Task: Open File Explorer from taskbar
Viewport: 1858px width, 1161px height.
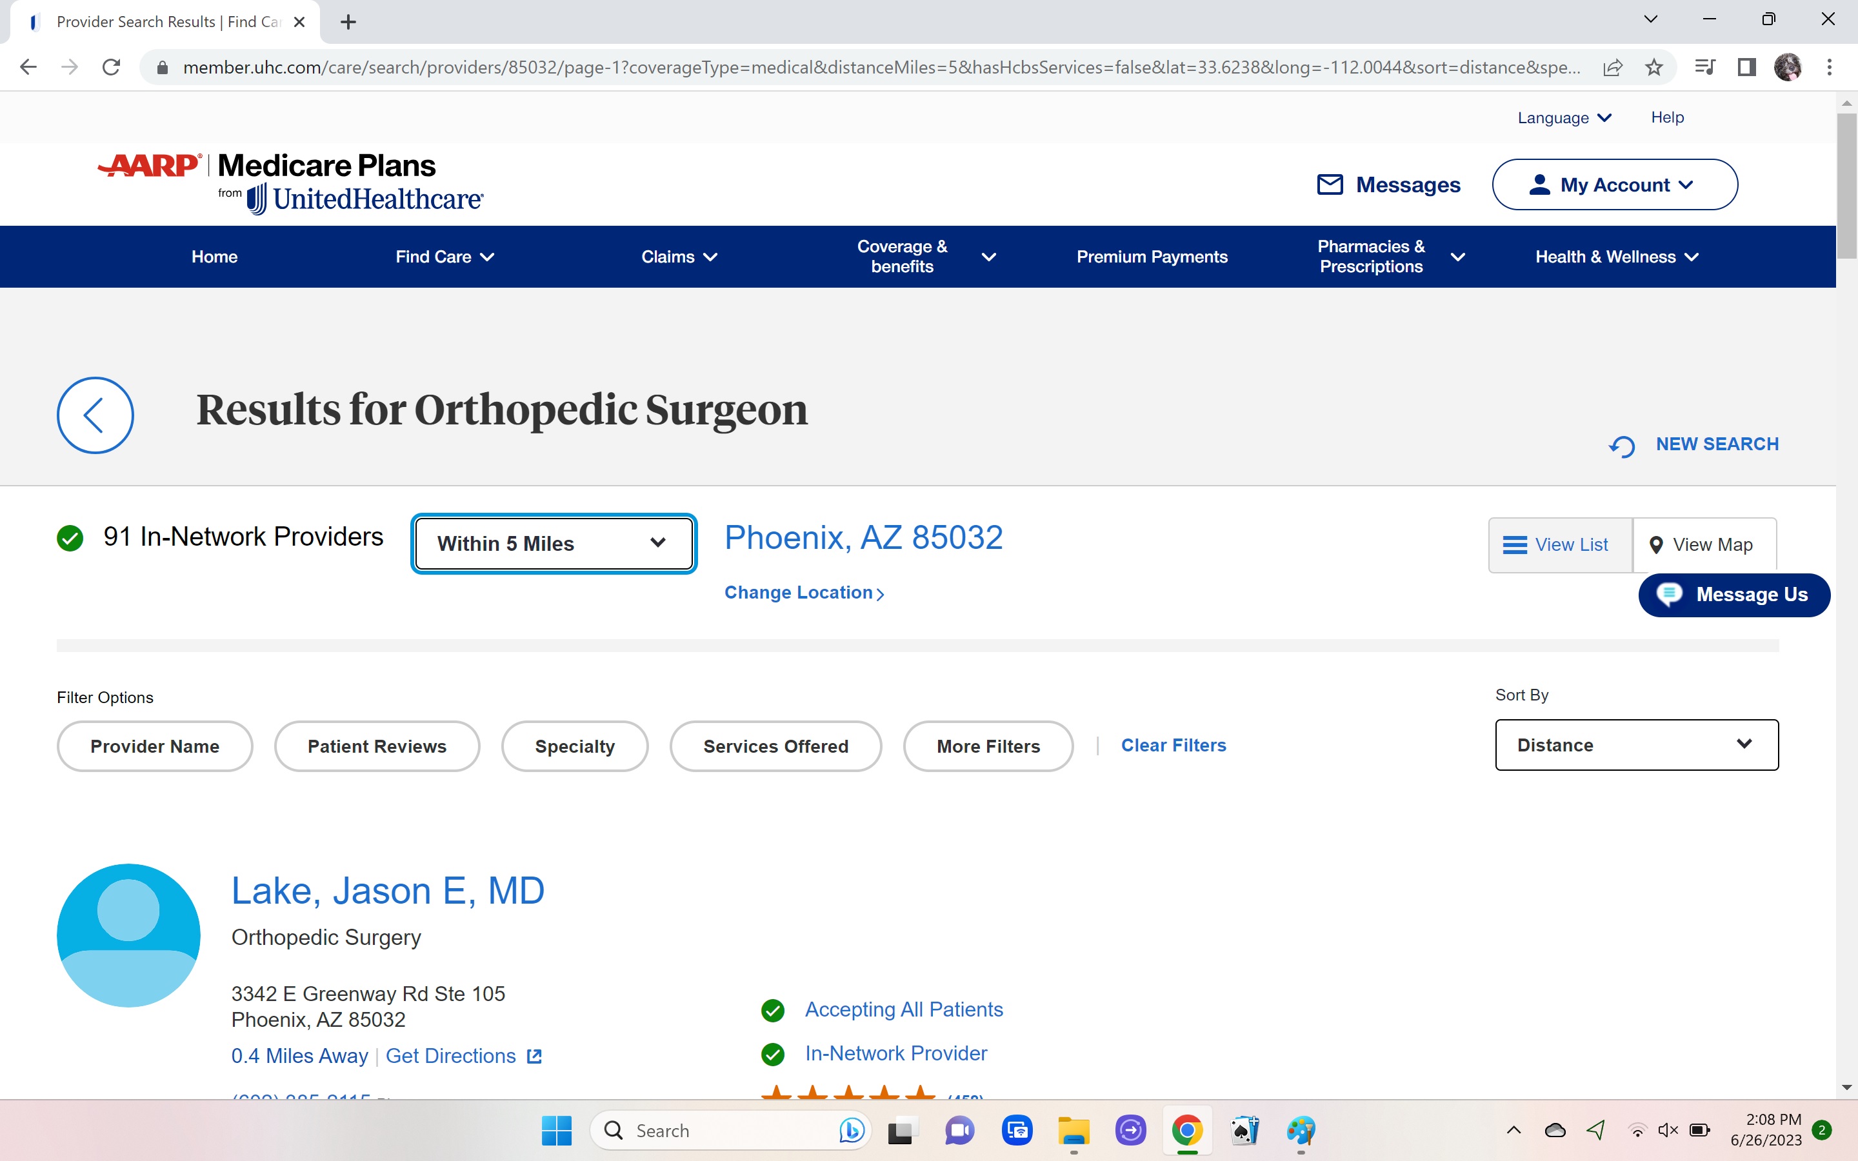Action: 1073,1130
